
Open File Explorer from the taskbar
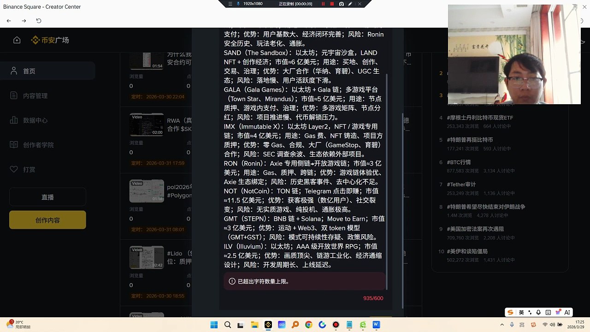[254, 325]
